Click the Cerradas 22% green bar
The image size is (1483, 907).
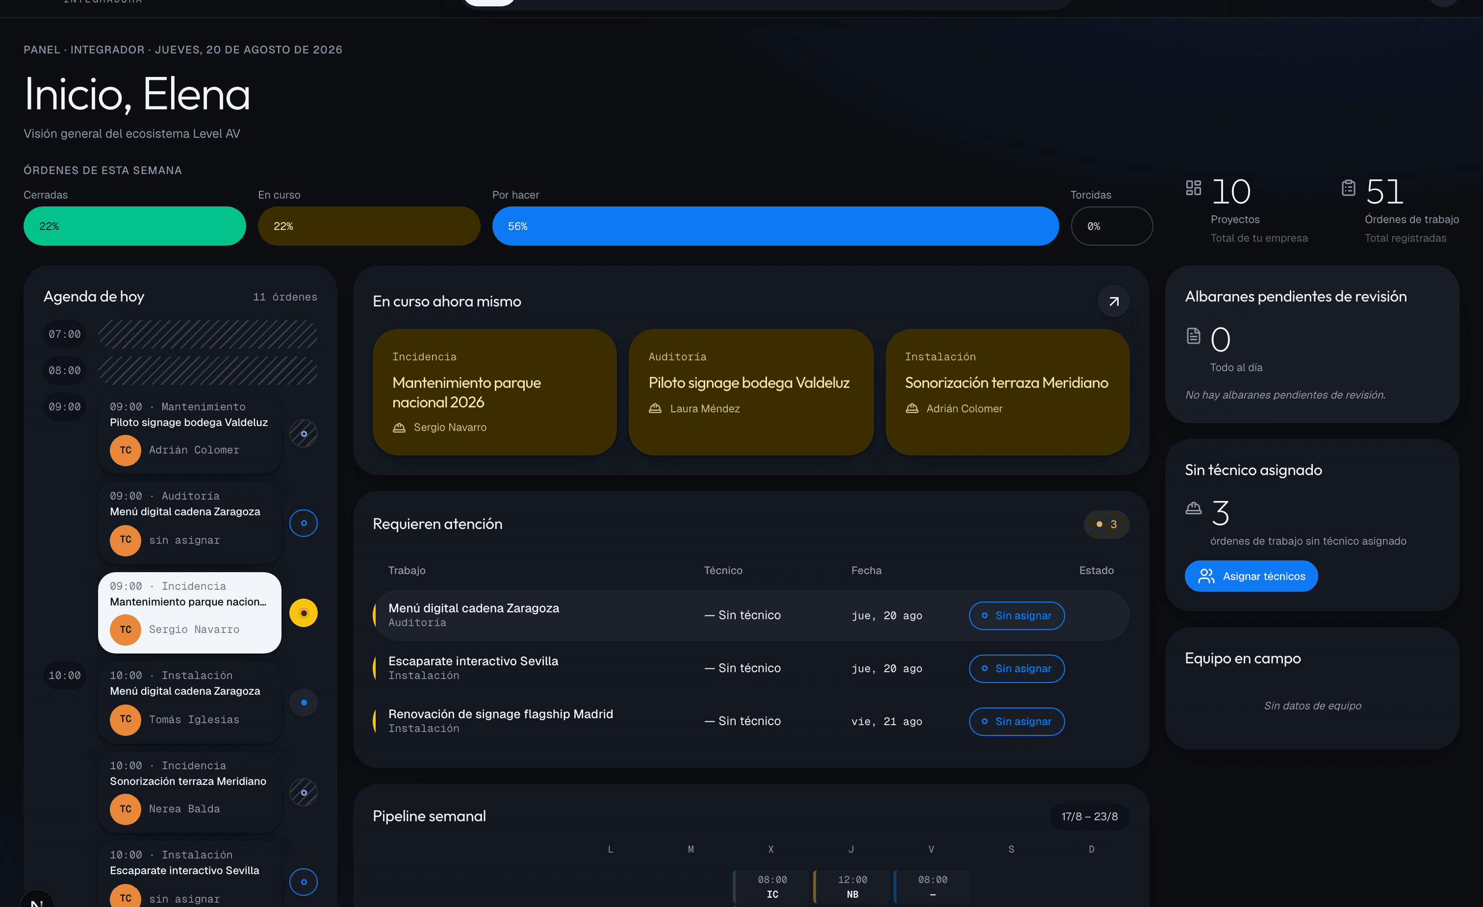coord(134,227)
